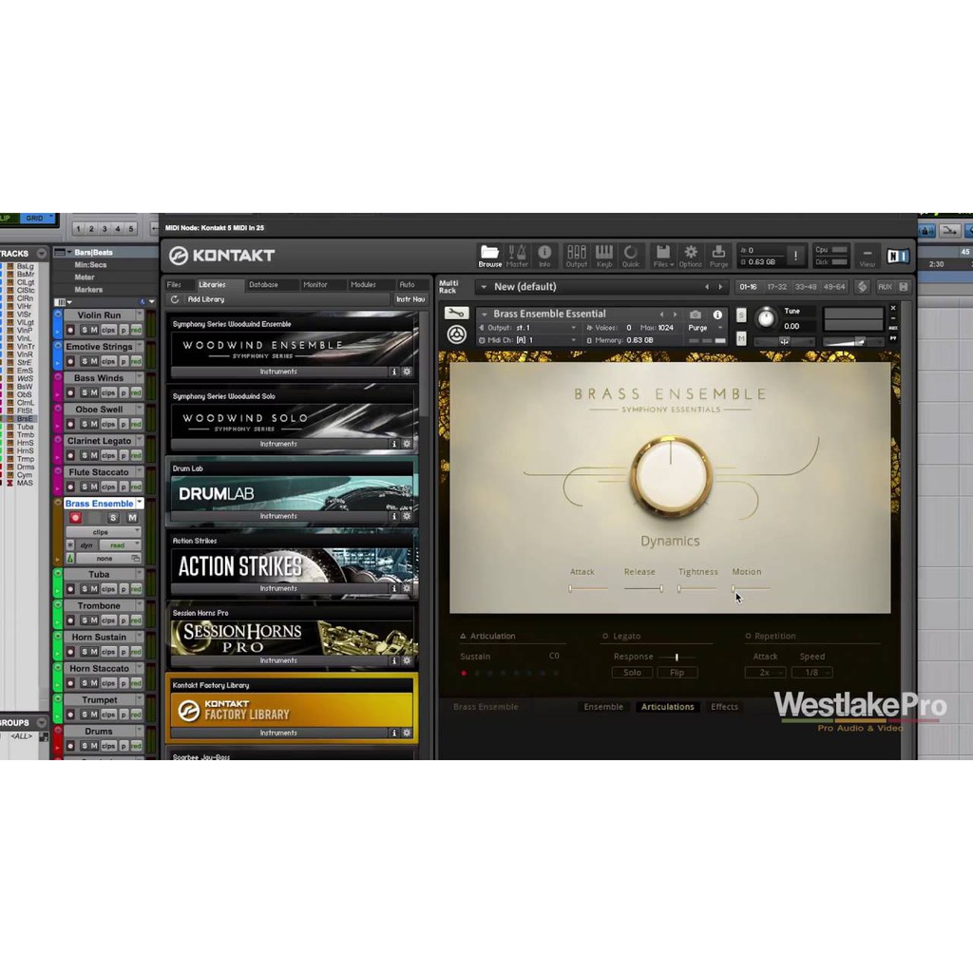
Task: Open the View size menu
Action: pyautogui.click(x=867, y=256)
